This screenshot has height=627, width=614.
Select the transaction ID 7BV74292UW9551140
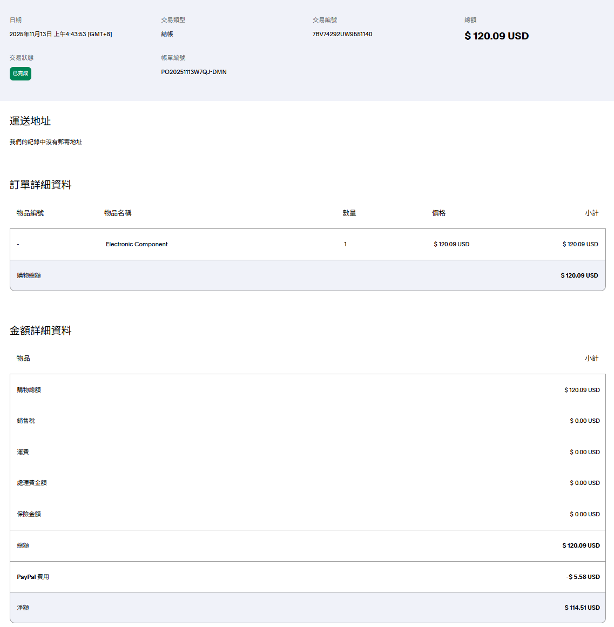pyautogui.click(x=342, y=34)
